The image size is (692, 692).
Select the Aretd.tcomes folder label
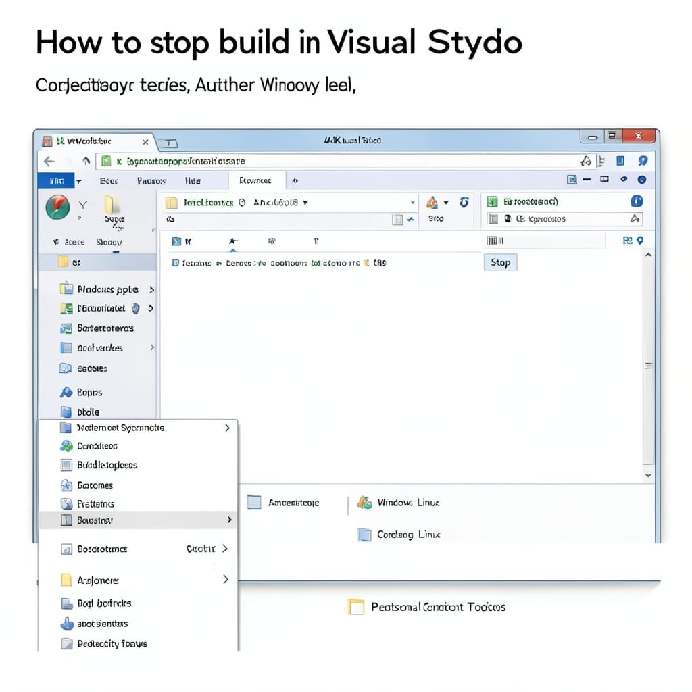(x=208, y=203)
